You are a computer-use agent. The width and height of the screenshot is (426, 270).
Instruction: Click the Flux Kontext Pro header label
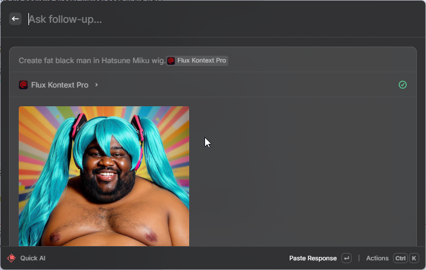pos(60,85)
